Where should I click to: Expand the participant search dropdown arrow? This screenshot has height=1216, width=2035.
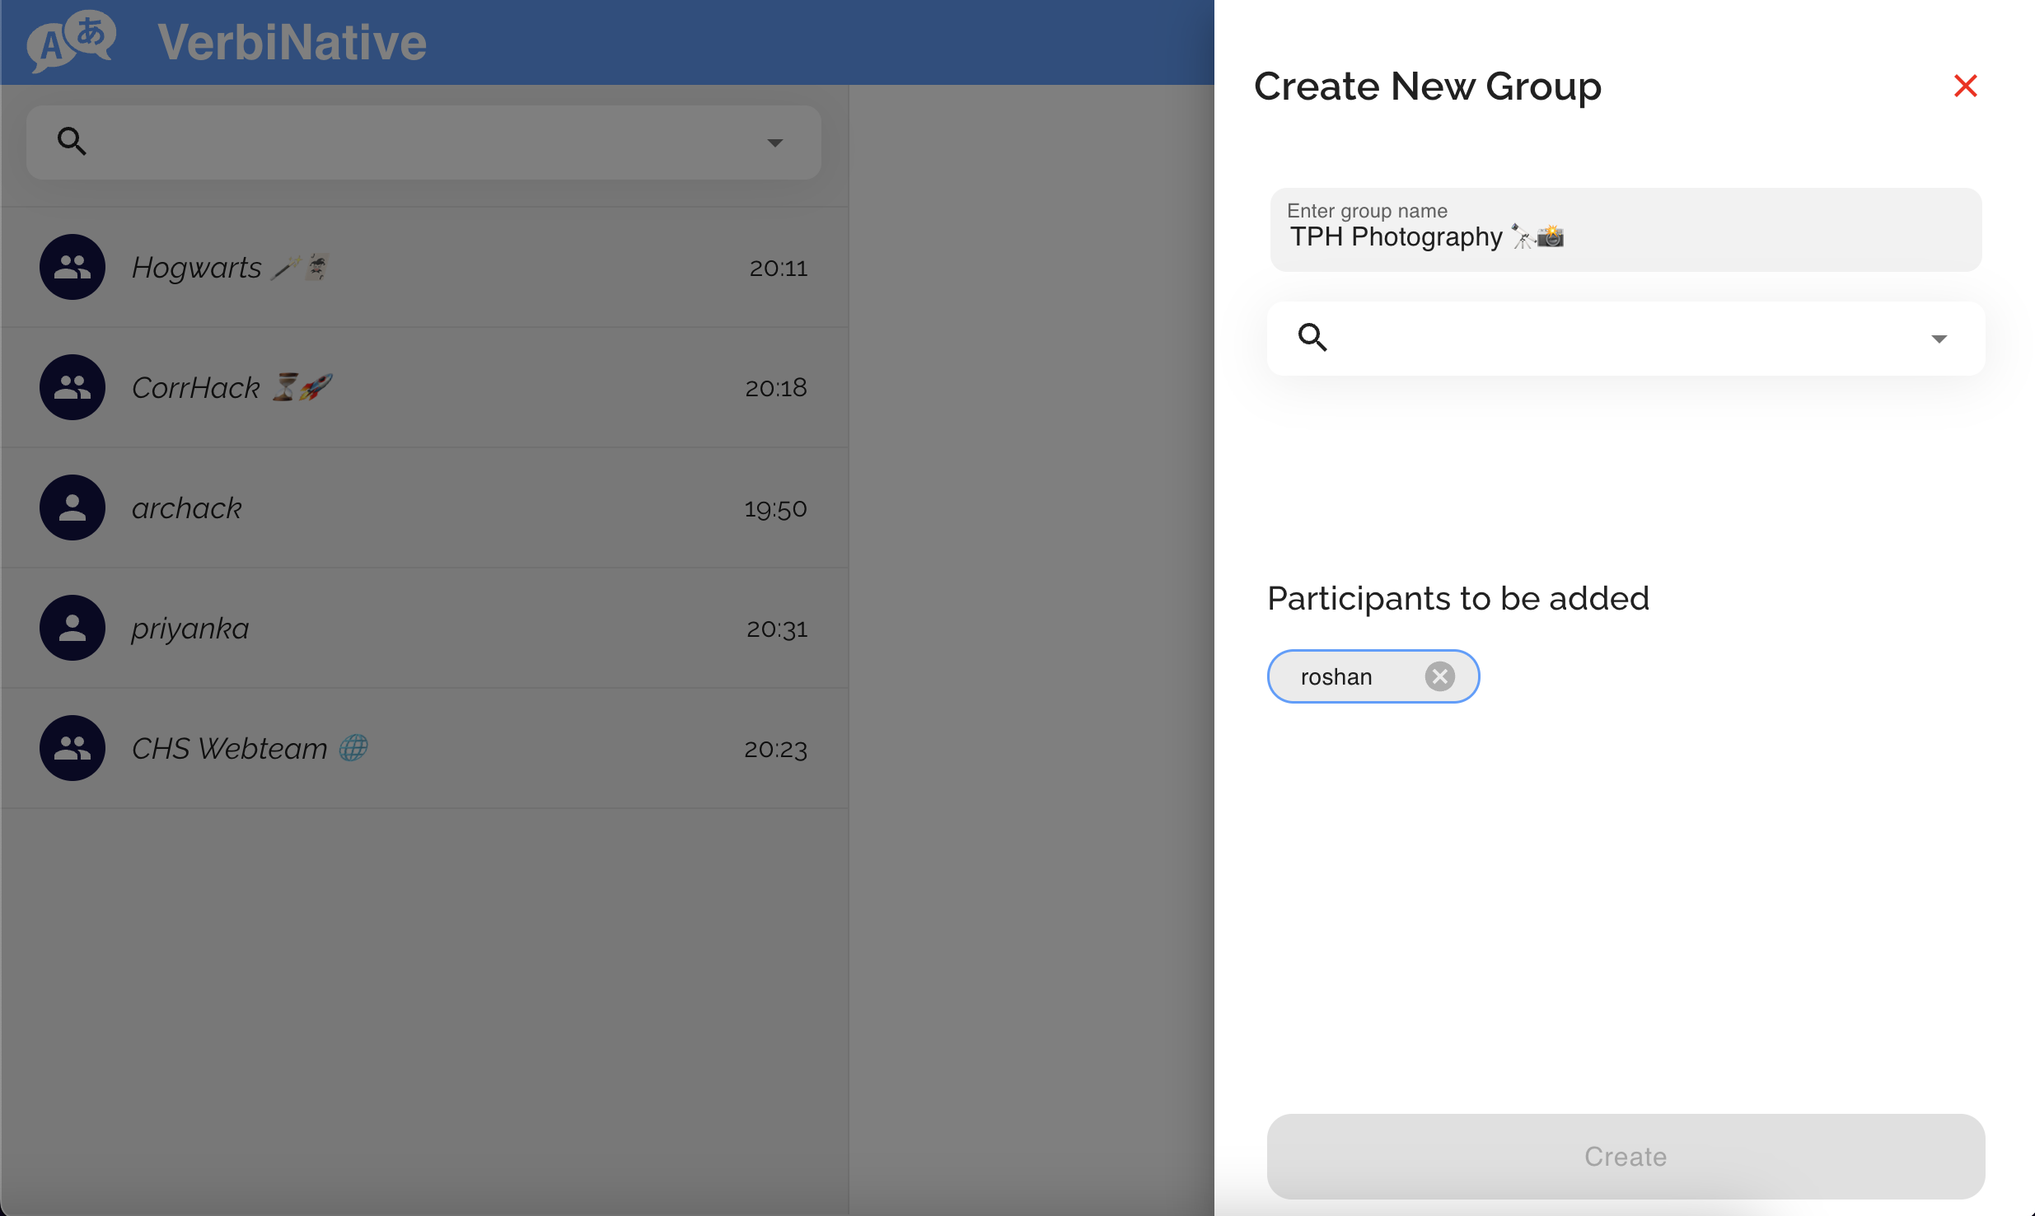1939,339
